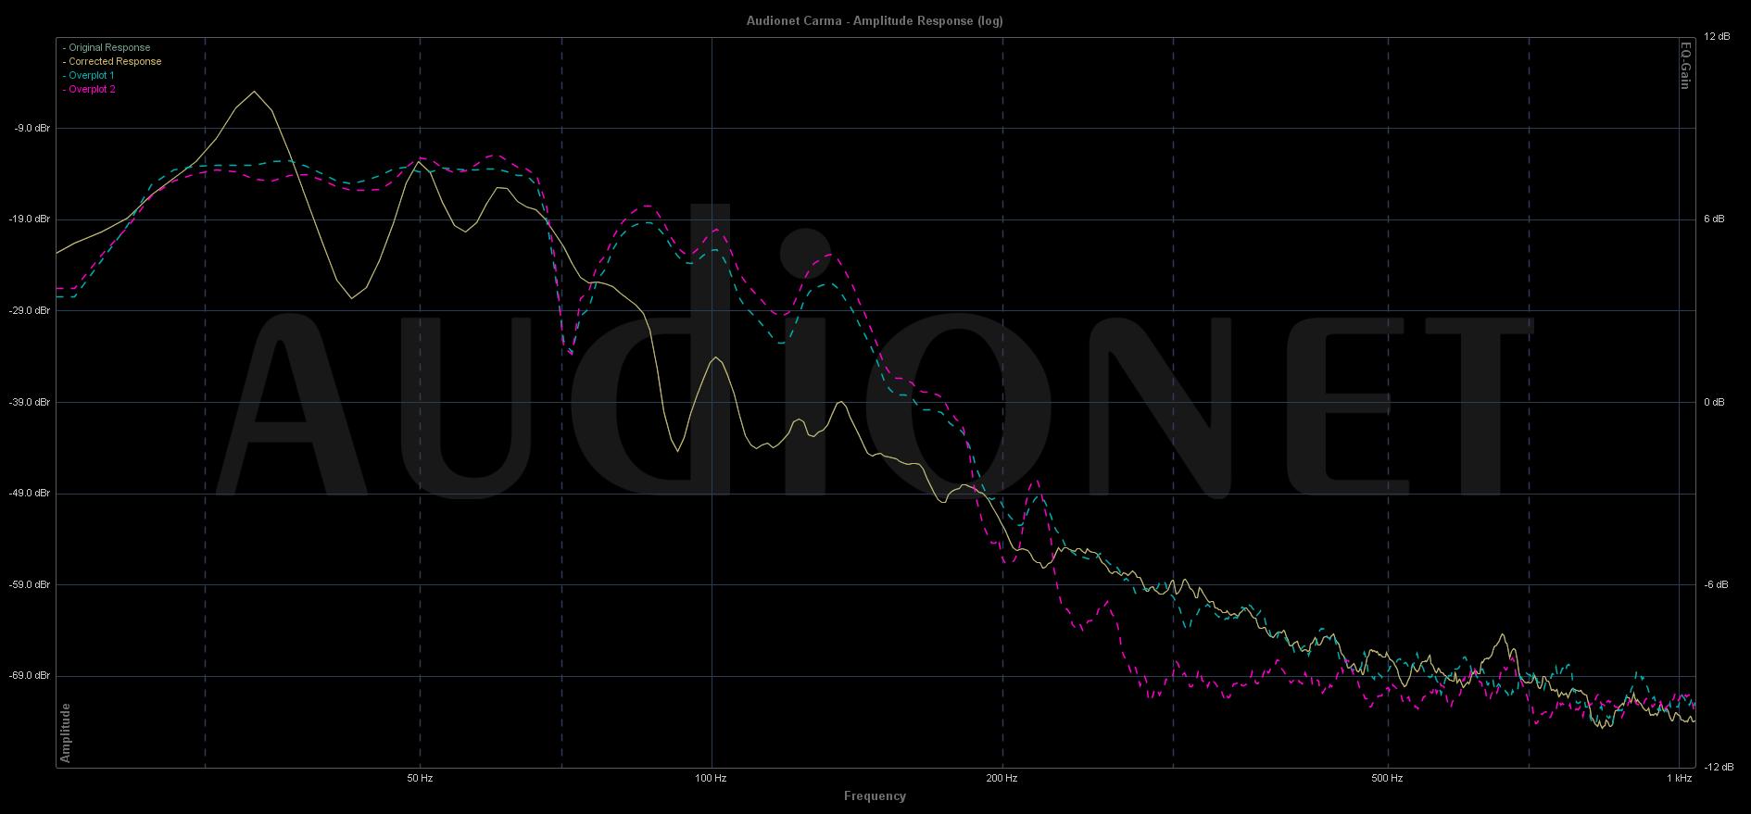The width and height of the screenshot is (1751, 814).
Task: Click the vertical Amplitude axis title
Action: (x=66, y=733)
